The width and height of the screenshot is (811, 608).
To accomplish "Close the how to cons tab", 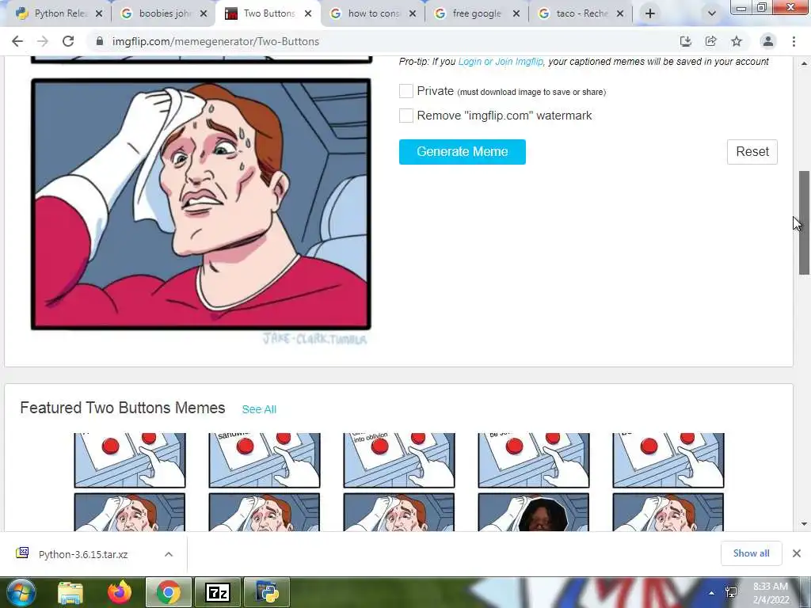I will coord(413,13).
